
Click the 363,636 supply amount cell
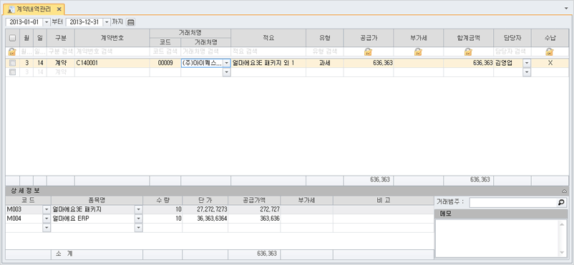254,219
